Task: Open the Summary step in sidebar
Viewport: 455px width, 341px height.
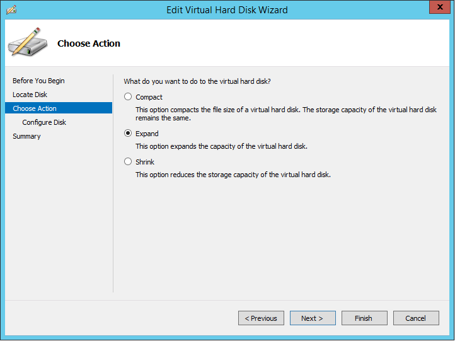Action: coord(26,136)
